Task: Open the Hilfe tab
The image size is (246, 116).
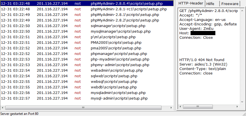Action: (x=212, y=4)
